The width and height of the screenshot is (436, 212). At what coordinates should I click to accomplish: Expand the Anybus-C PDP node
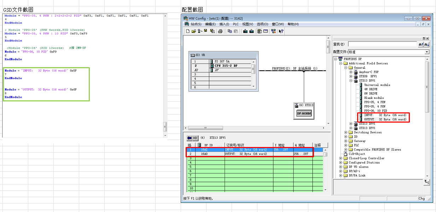pyautogui.click(x=351, y=72)
